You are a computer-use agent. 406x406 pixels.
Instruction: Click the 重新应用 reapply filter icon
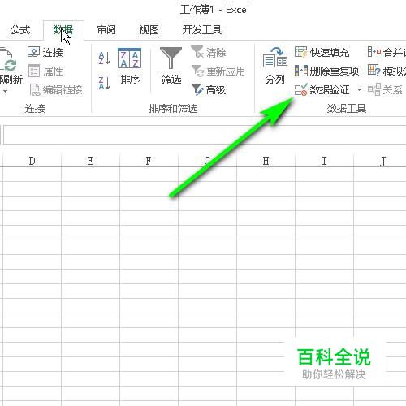tap(197, 71)
